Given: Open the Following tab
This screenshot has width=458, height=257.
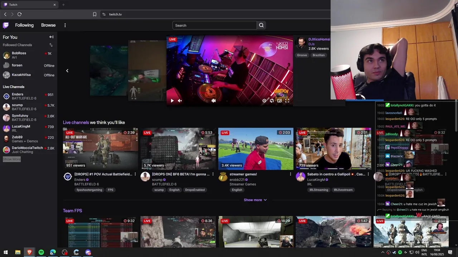Looking at the screenshot, I should point(24,25).
